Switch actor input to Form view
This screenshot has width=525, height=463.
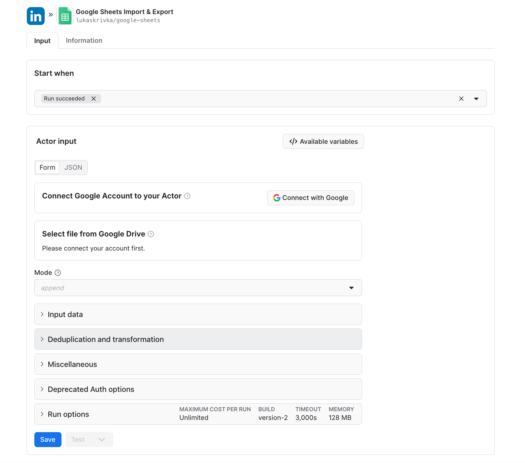click(47, 168)
